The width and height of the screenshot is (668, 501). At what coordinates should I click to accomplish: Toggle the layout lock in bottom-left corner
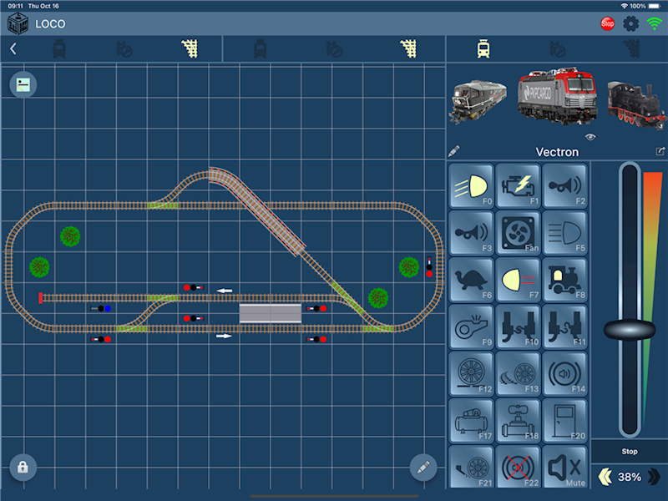(x=23, y=467)
